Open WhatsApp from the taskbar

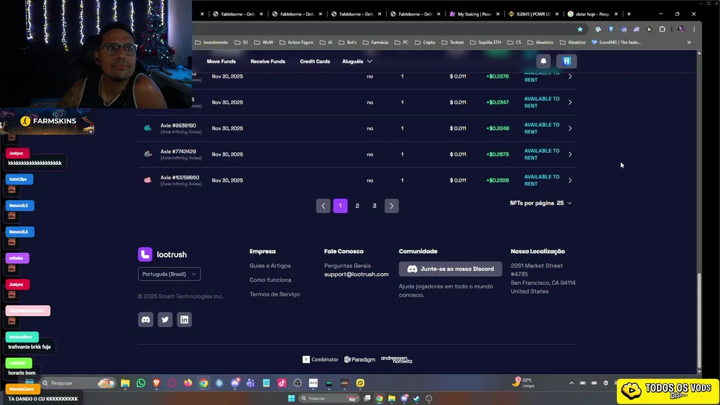click(x=141, y=383)
